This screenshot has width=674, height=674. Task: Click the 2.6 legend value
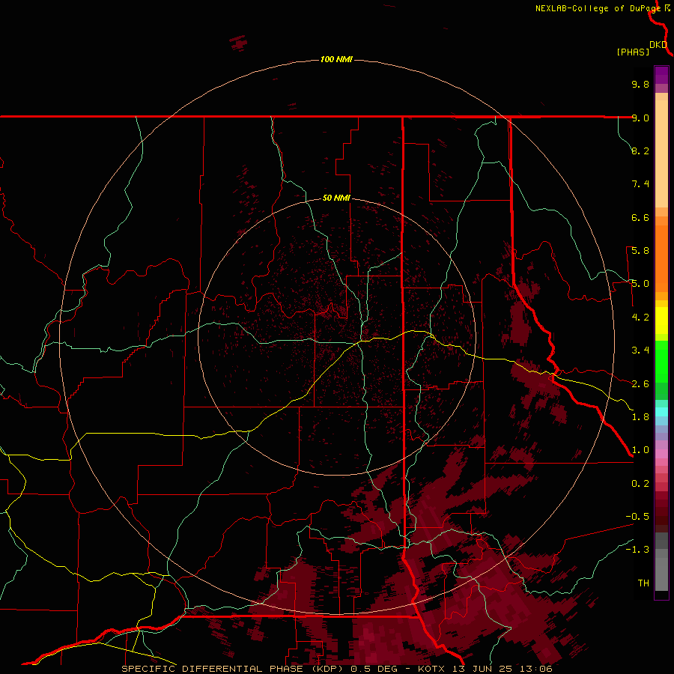(x=640, y=384)
